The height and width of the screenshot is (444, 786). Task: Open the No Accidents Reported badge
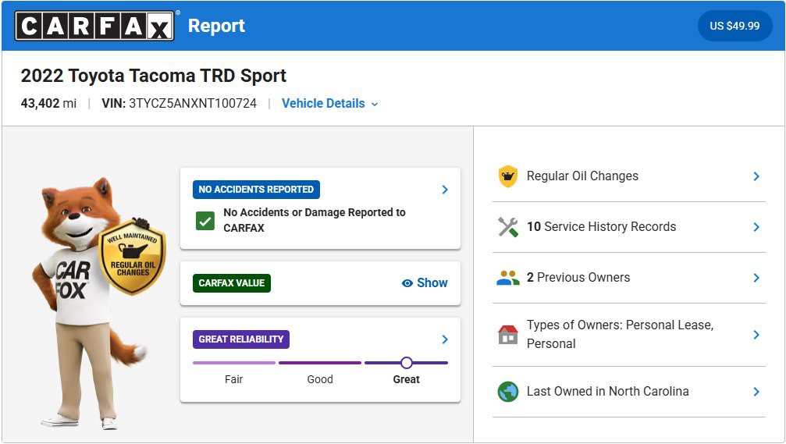(x=256, y=190)
